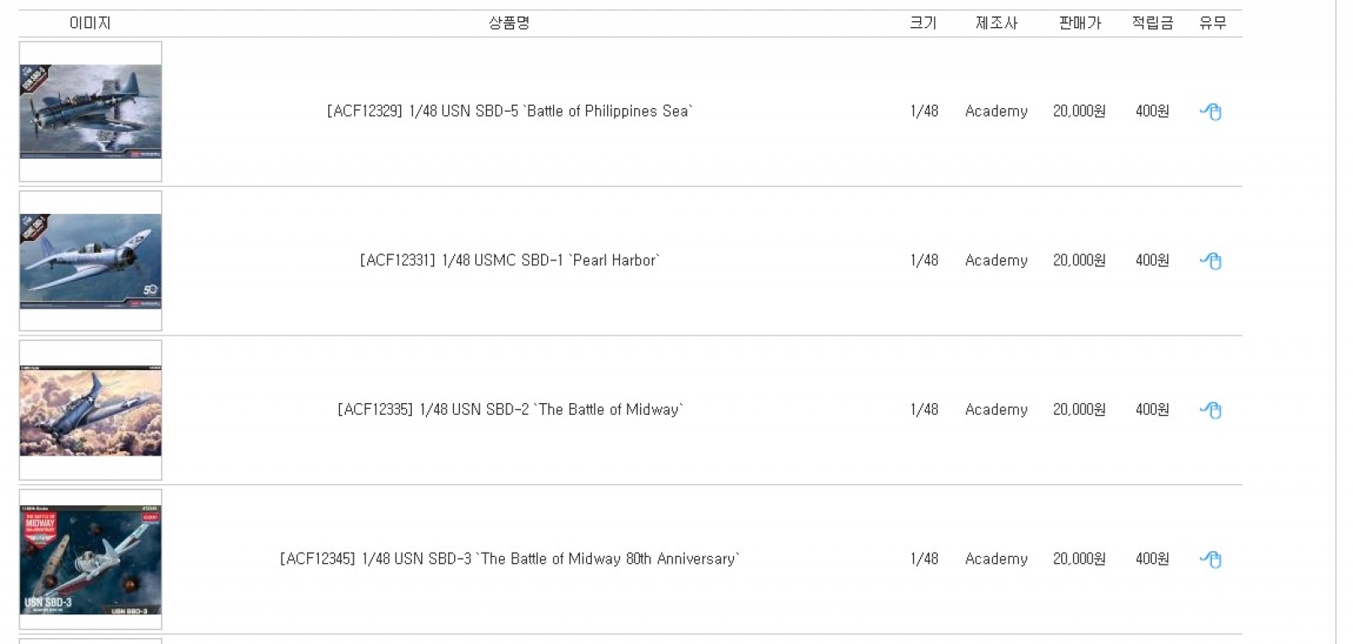Open SBD-2 Battle of Midway thumbnail
The height and width of the screenshot is (644, 1353).
[x=90, y=411]
